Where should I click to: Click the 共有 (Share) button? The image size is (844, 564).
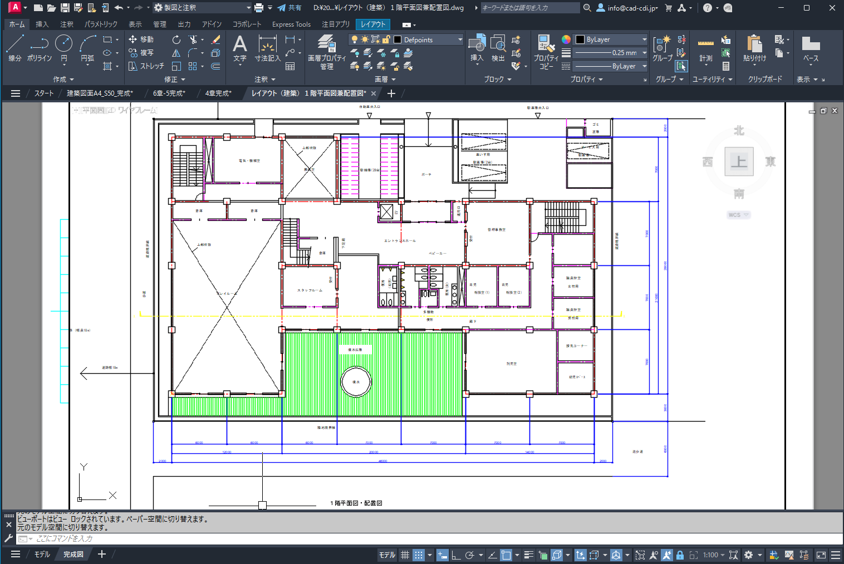[x=289, y=8]
